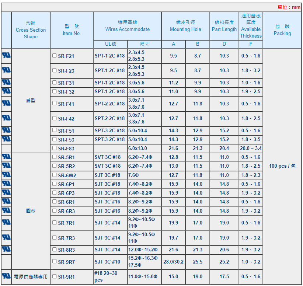Click the Wires Accommodate column header
Viewport: 303px width, 286px height.
click(128, 26)
